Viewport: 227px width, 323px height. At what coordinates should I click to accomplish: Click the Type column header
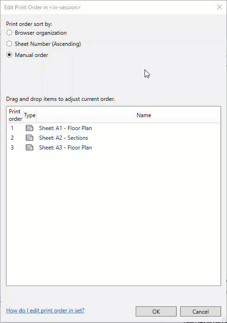[30, 115]
